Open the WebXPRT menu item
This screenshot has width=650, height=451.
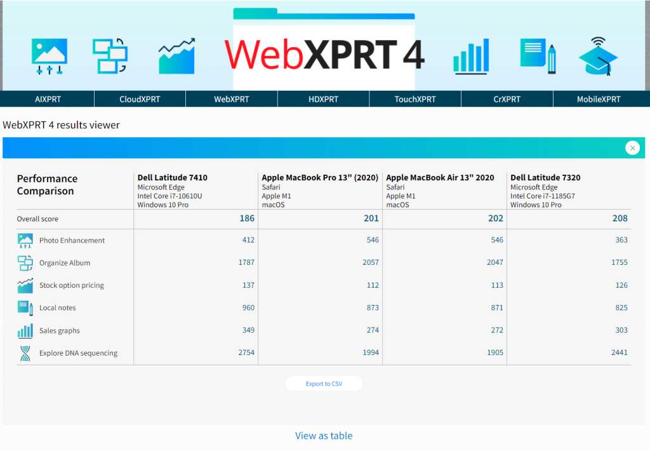[231, 99]
